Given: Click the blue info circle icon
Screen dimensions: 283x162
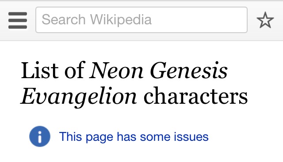Looking at the screenshot, I should 40,136.
